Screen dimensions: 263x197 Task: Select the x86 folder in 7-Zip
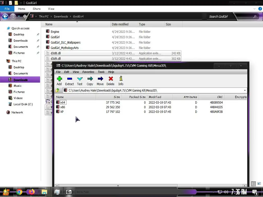[x=63, y=107]
